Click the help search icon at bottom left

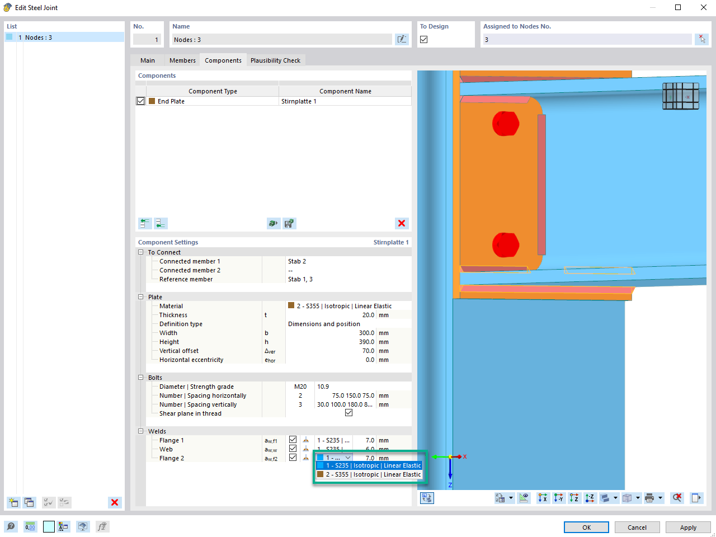tap(11, 526)
